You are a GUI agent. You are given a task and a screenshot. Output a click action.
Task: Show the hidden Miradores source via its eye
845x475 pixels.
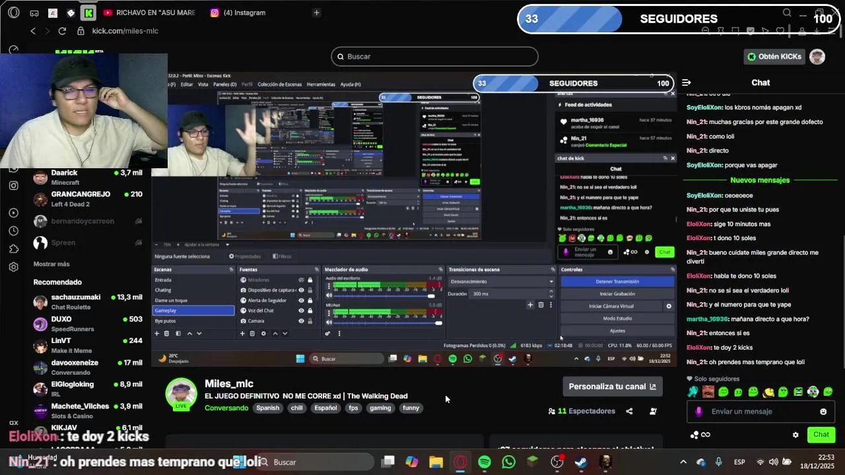[301, 280]
